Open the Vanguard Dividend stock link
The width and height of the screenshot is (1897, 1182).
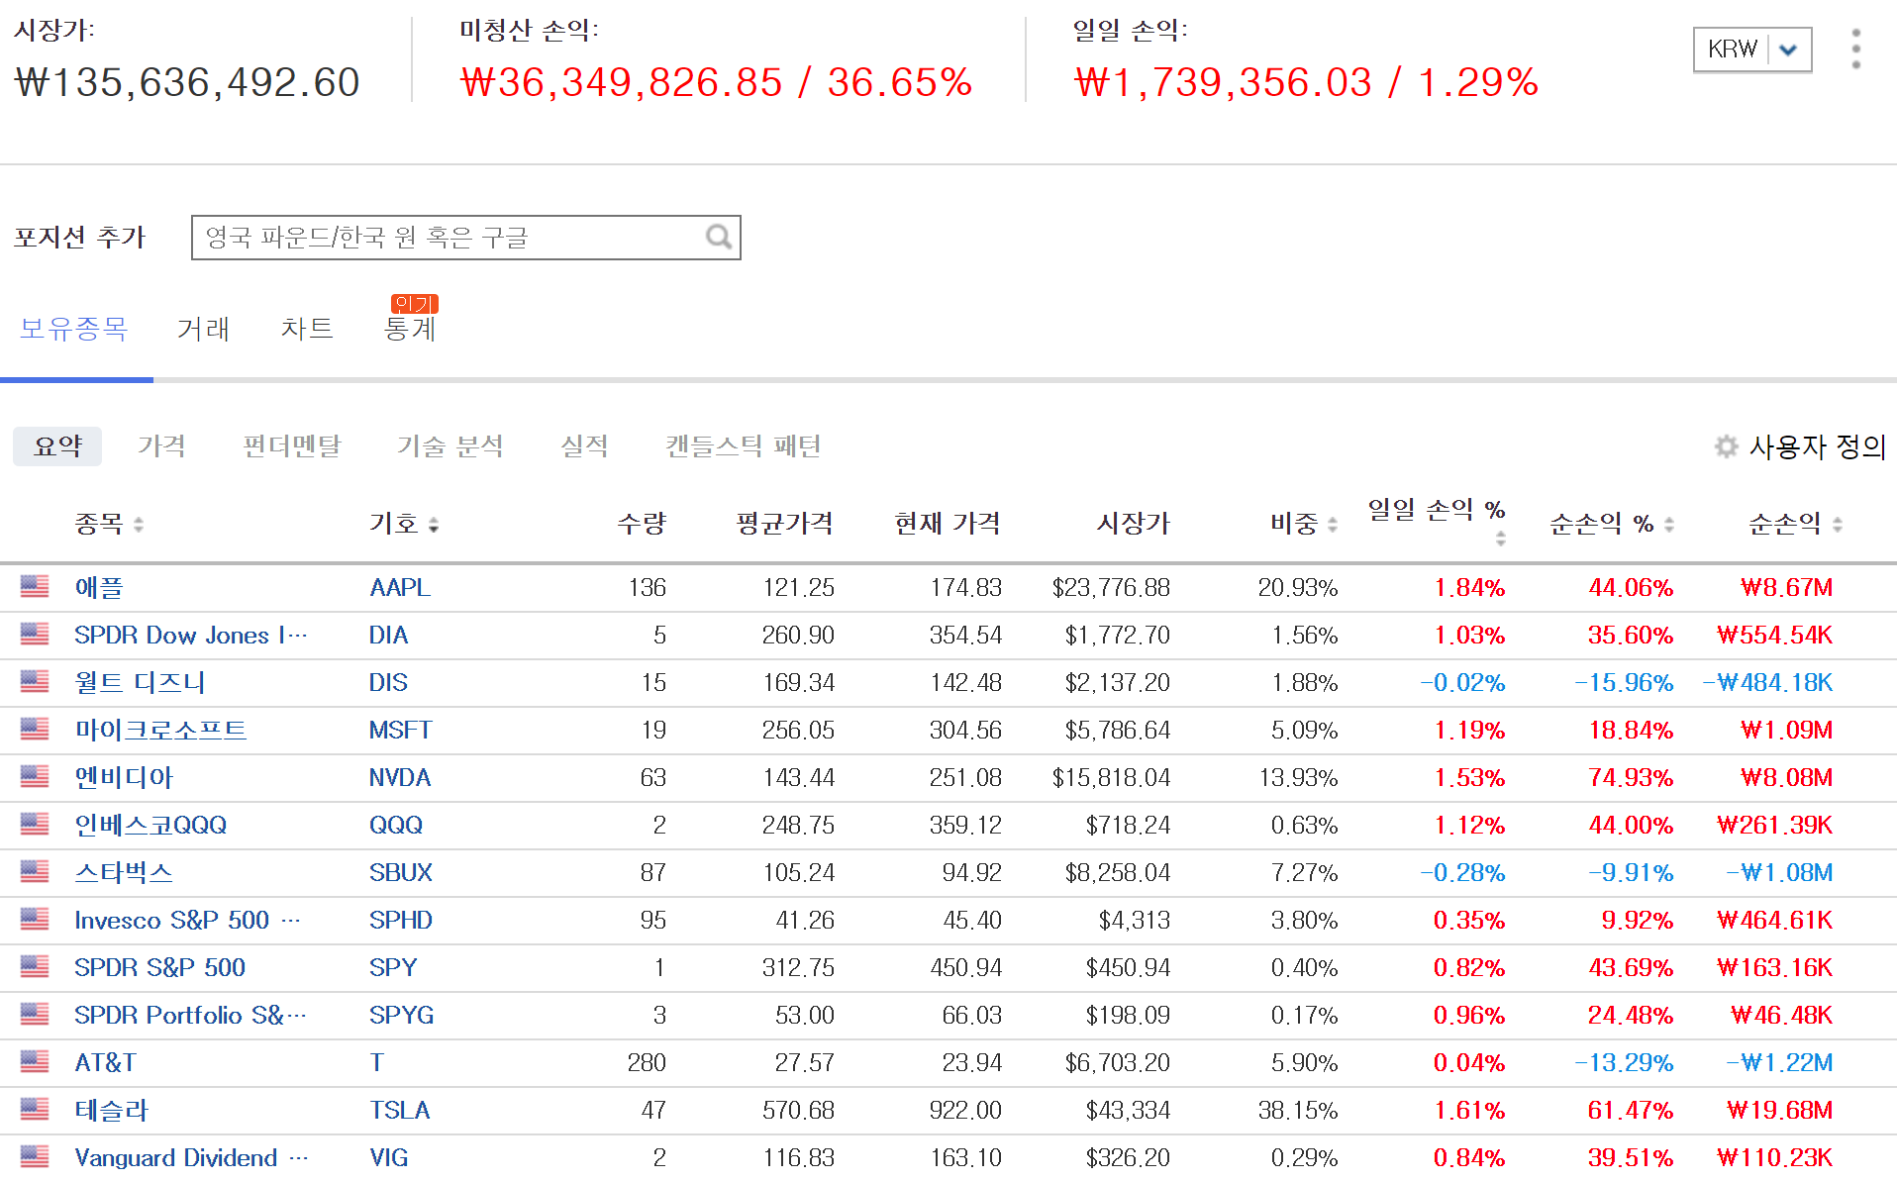(192, 1157)
